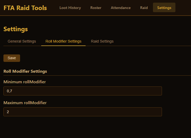Open the Raid nav item
Viewport: 191px width, 138px height.
144,8
